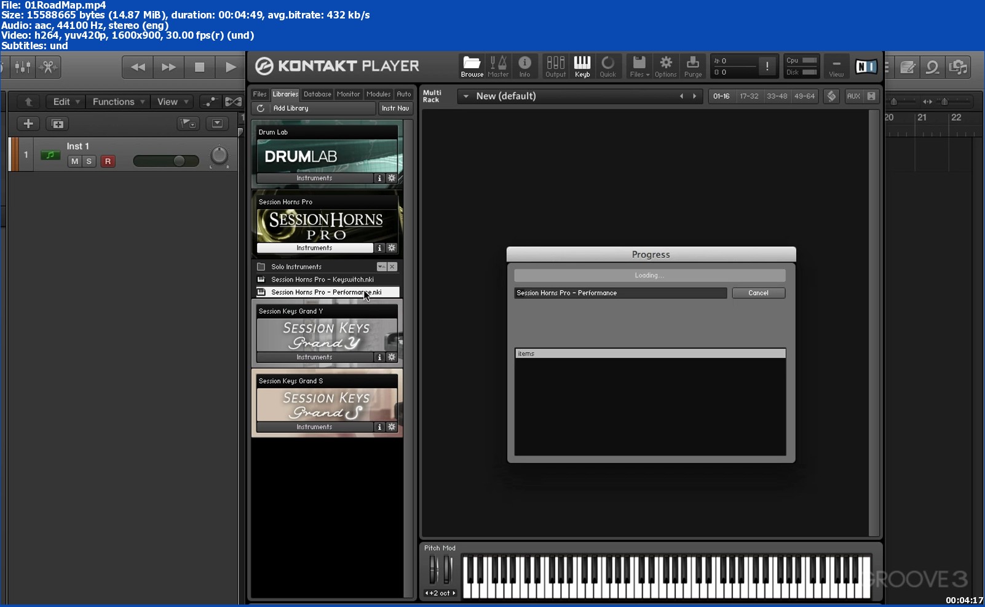The height and width of the screenshot is (607, 985).
Task: Open Drum Lab Instruments list
Action: coord(315,178)
